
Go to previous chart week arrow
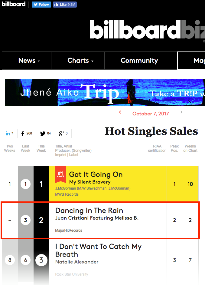point(120,112)
